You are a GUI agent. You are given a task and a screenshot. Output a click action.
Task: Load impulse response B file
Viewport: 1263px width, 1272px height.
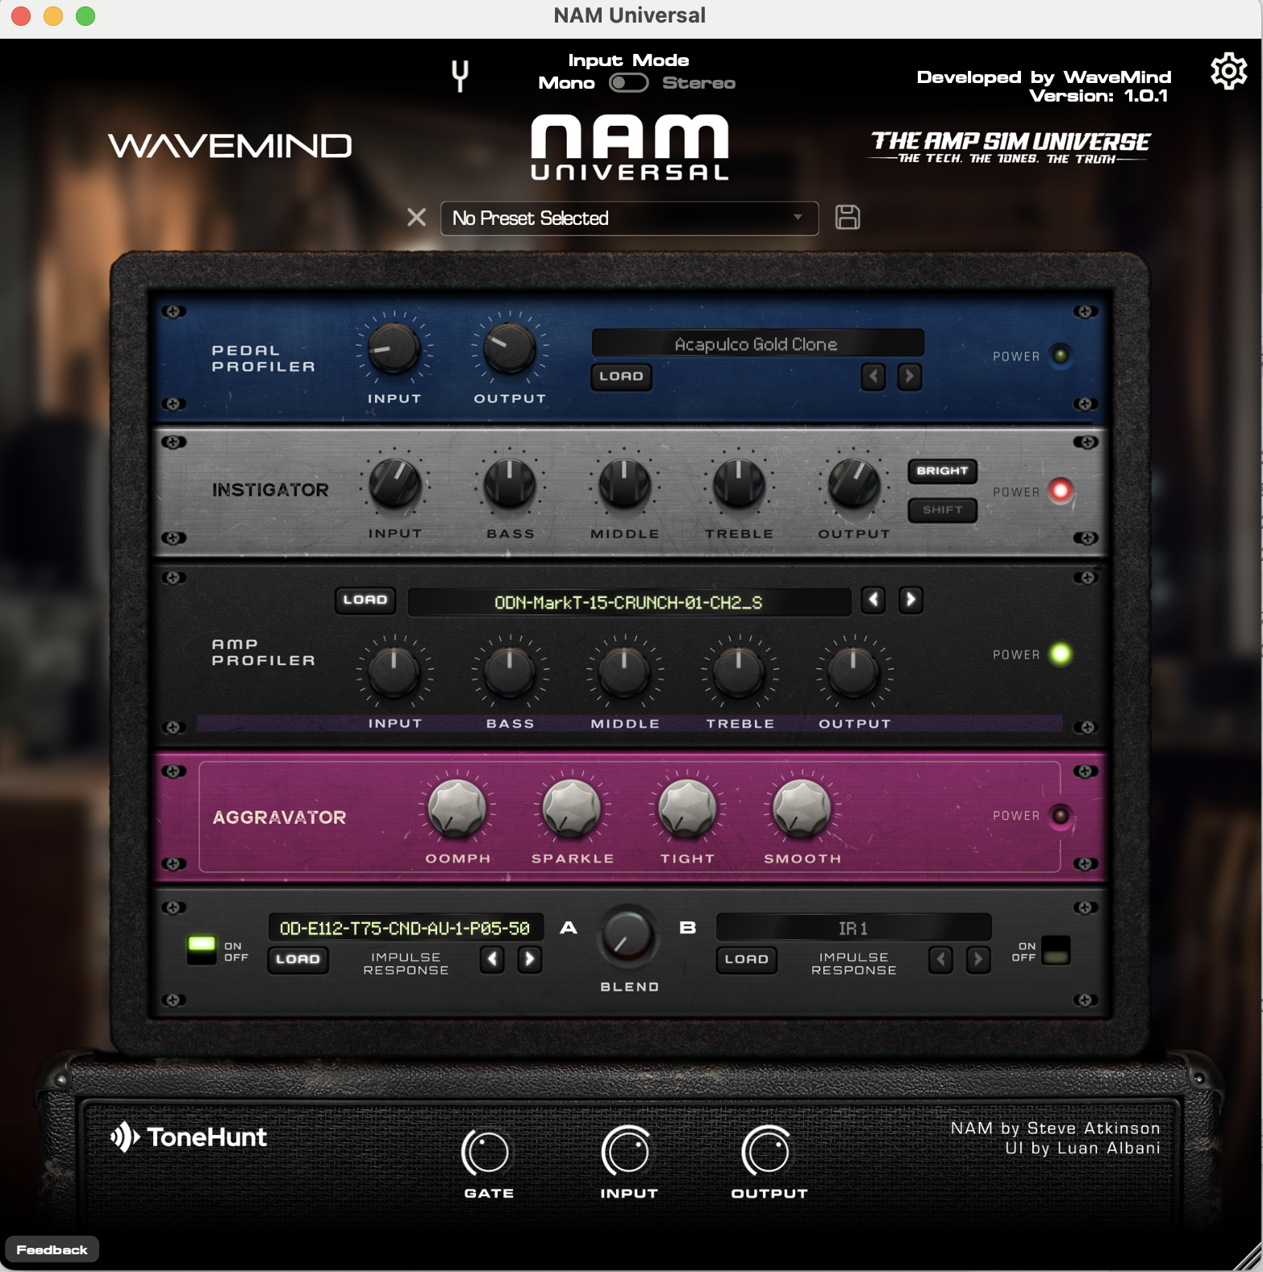click(x=746, y=959)
